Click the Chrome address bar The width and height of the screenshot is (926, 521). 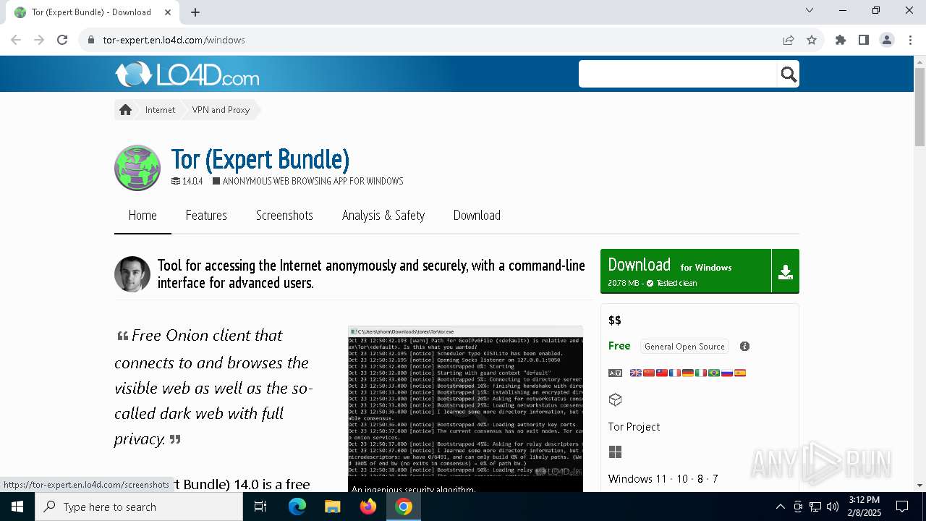tap(434, 40)
